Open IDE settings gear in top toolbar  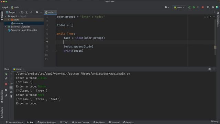213,7
